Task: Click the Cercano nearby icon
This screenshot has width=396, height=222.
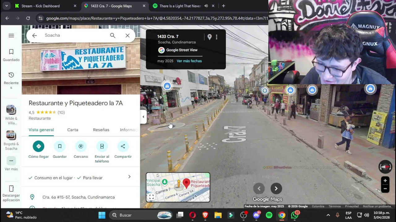Action: point(81,146)
